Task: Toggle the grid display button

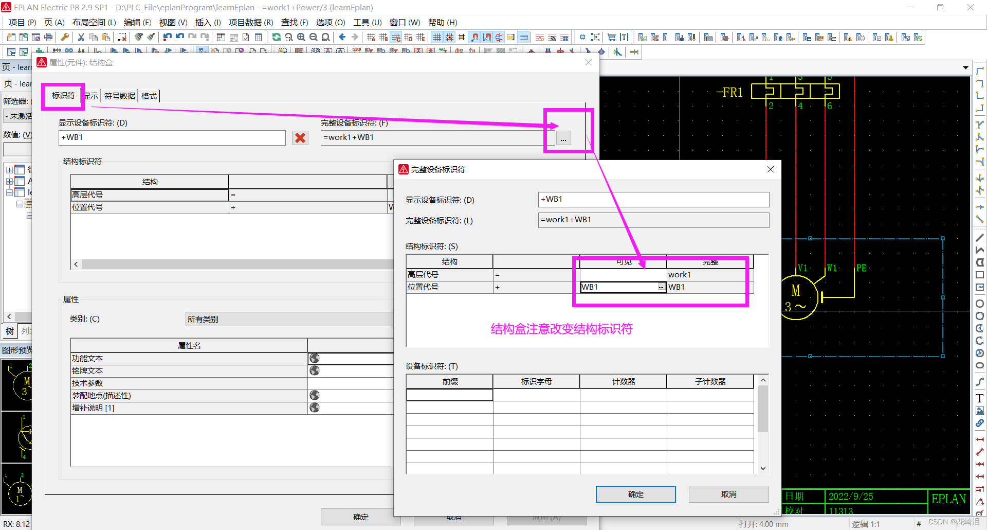Action: [x=437, y=37]
